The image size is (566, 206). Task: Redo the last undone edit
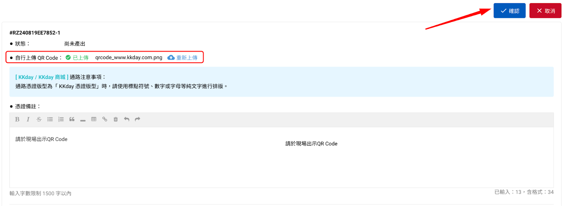(x=138, y=119)
